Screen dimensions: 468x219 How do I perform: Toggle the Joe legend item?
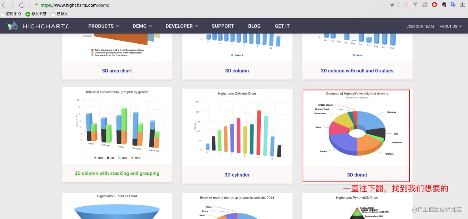coord(110,158)
